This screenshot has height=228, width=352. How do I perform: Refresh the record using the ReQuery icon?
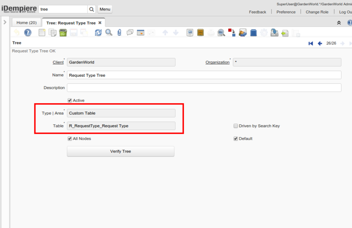click(98, 33)
